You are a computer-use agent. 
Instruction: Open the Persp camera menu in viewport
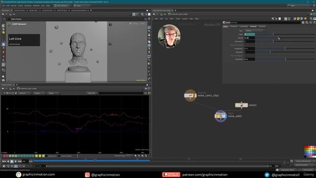136,24
